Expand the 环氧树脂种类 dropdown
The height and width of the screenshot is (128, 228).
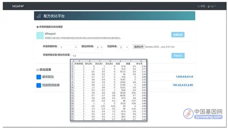68,47
